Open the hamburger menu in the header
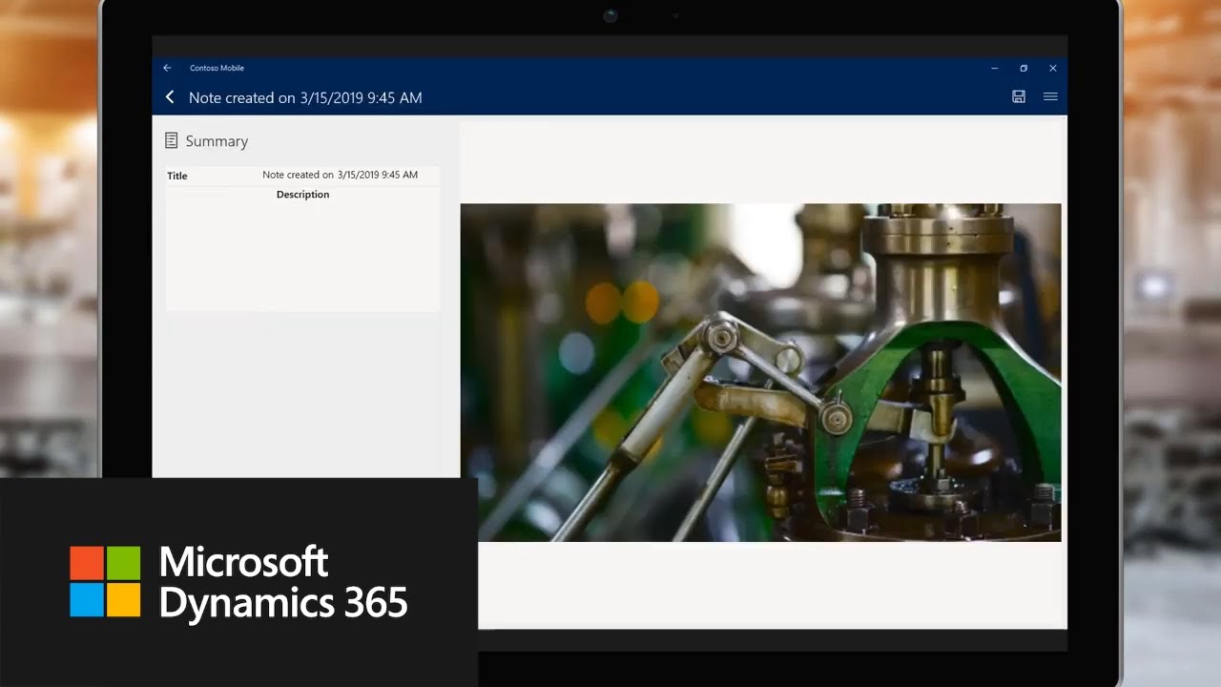Viewport: 1221px width, 687px height. 1050,97
